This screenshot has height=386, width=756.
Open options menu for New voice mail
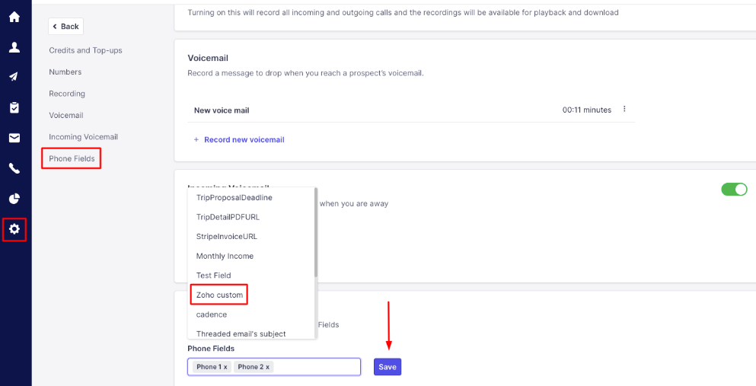click(x=624, y=110)
